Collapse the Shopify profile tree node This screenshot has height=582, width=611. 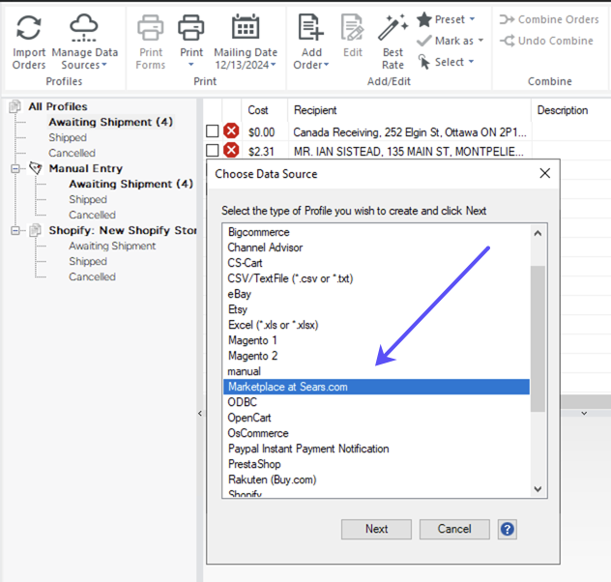15,230
